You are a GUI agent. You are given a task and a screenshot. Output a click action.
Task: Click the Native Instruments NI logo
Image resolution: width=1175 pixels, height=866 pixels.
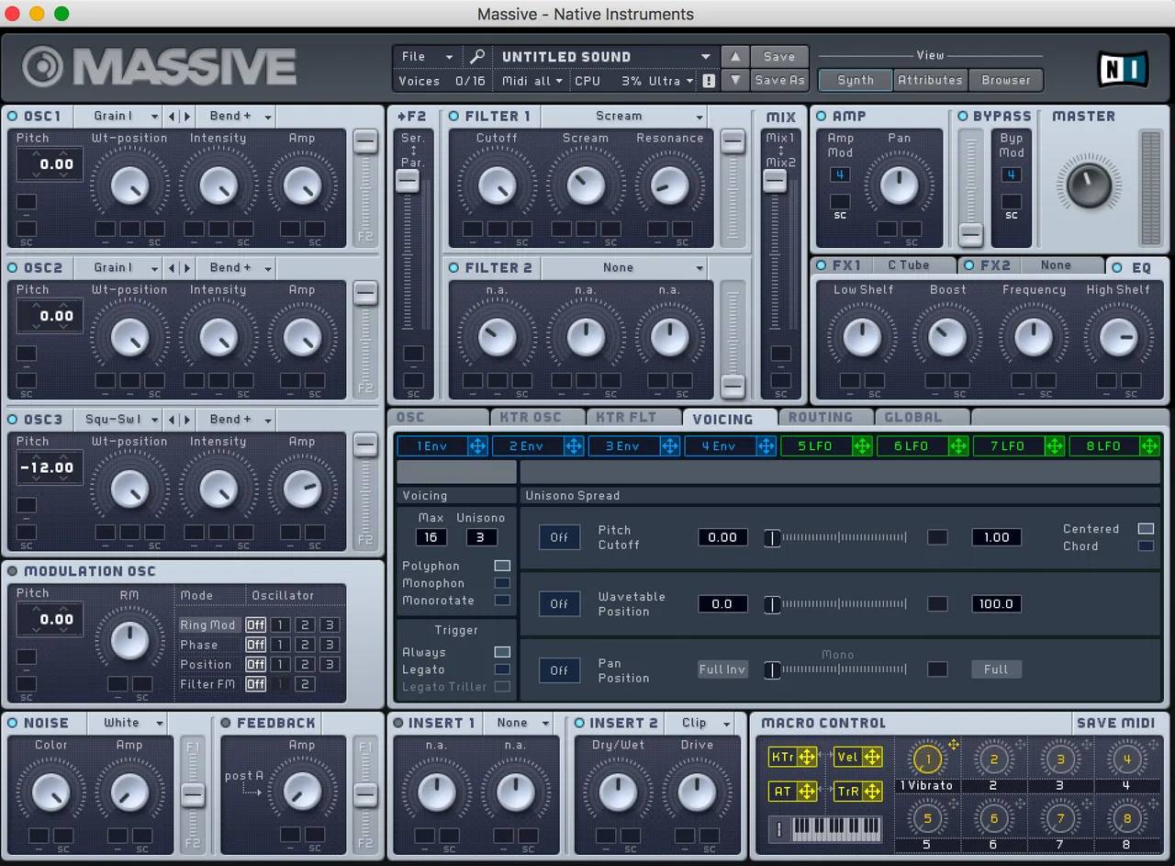pos(1122,69)
